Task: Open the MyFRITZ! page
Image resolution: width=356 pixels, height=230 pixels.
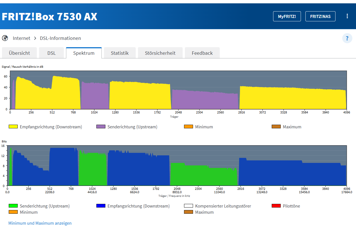Action: tap(287, 16)
